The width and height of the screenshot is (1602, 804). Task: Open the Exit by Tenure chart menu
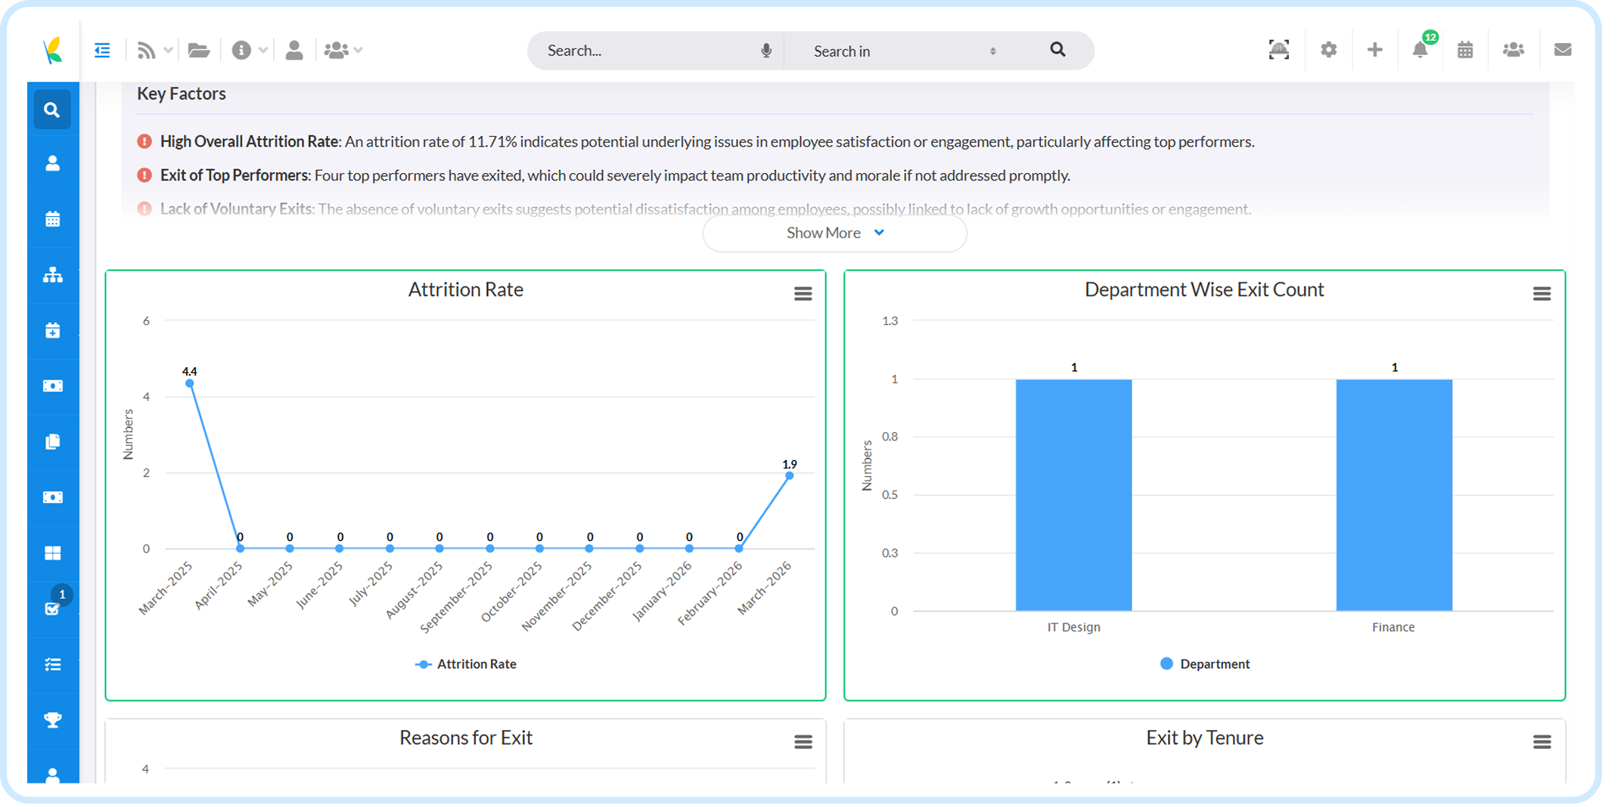click(1541, 742)
